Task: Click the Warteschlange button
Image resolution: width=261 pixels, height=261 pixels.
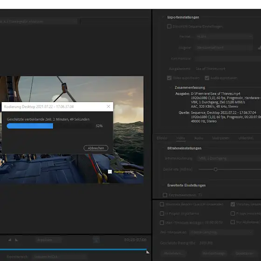Action: [x=214, y=254]
